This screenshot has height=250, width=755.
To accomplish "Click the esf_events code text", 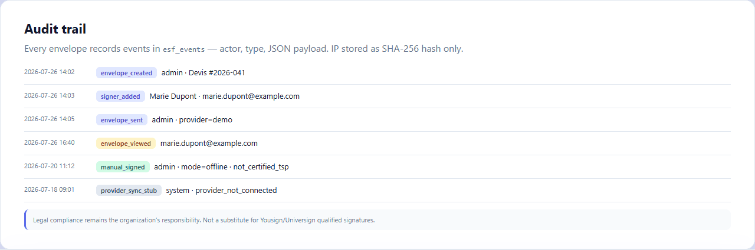I will point(184,49).
